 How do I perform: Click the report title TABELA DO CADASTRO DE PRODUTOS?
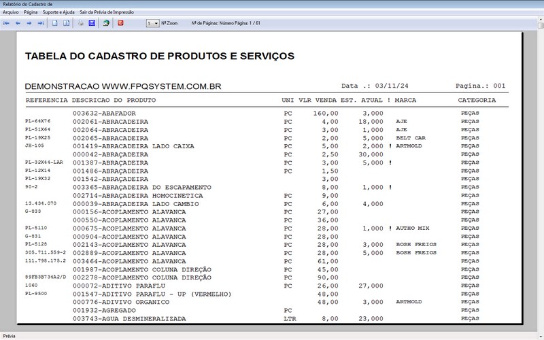tap(160, 56)
